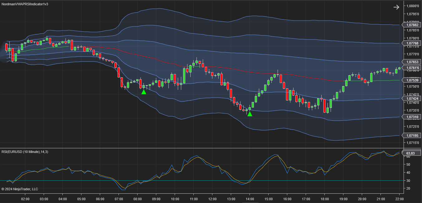The width and height of the screenshot is (422, 203).
Task: Select the green buy triangle near 08:00
Action: [x=144, y=92]
